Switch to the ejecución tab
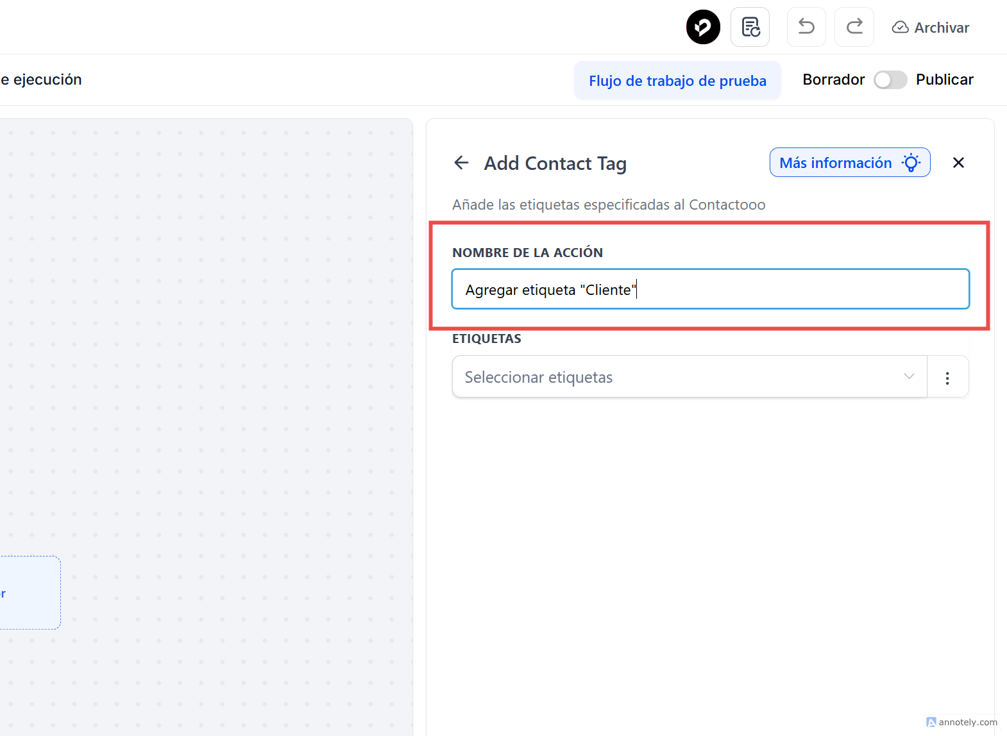Image resolution: width=1007 pixels, height=736 pixels. (x=41, y=79)
